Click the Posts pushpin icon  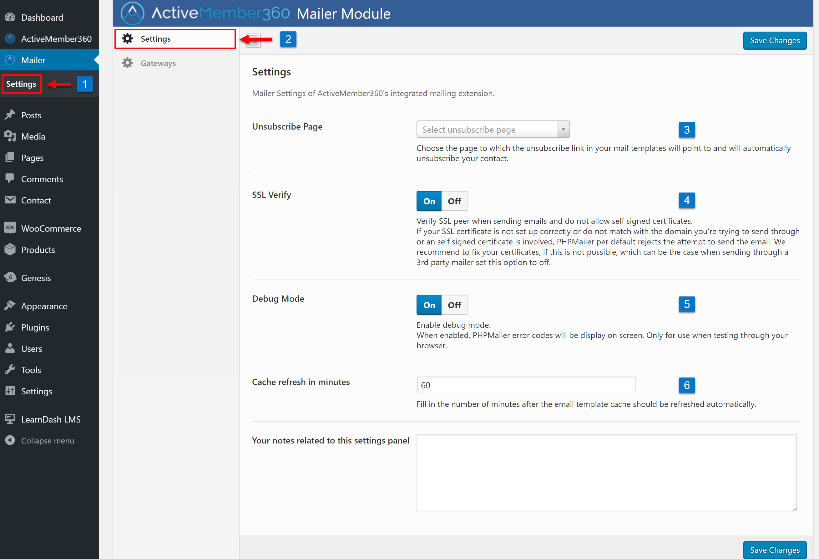[x=10, y=115]
